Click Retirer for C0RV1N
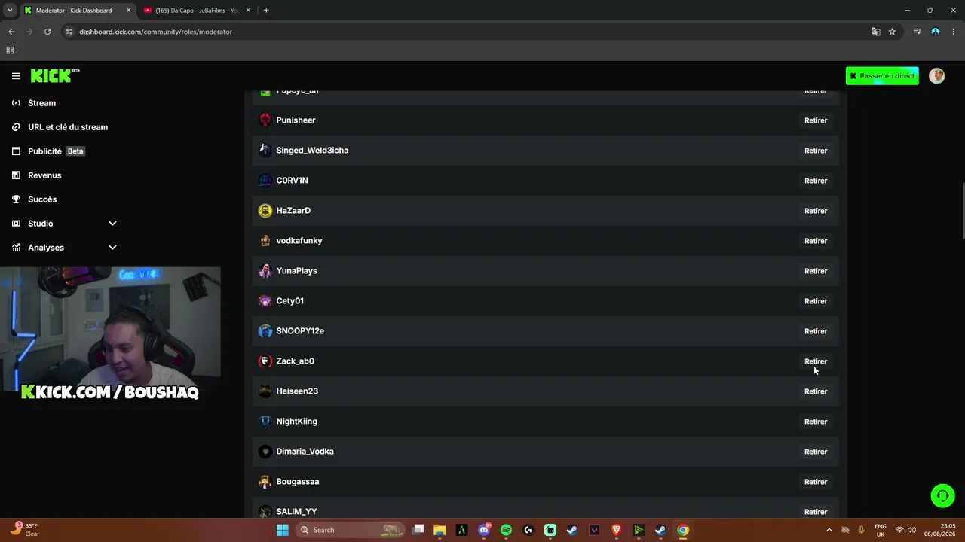 [816, 181]
